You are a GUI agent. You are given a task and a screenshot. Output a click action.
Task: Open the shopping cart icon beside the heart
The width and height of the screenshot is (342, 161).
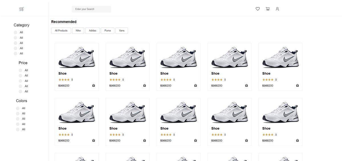coord(268,9)
